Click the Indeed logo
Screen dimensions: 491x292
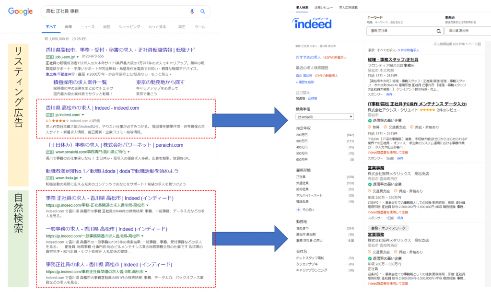(312, 23)
